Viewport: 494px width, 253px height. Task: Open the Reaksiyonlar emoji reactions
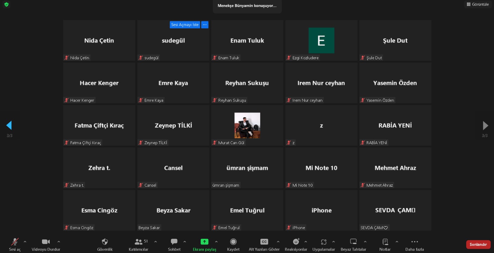tap(296, 242)
